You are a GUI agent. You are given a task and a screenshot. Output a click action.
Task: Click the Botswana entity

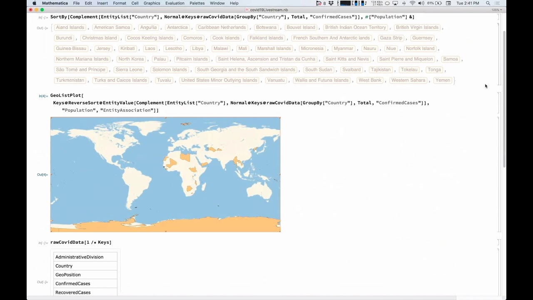tap(266, 27)
